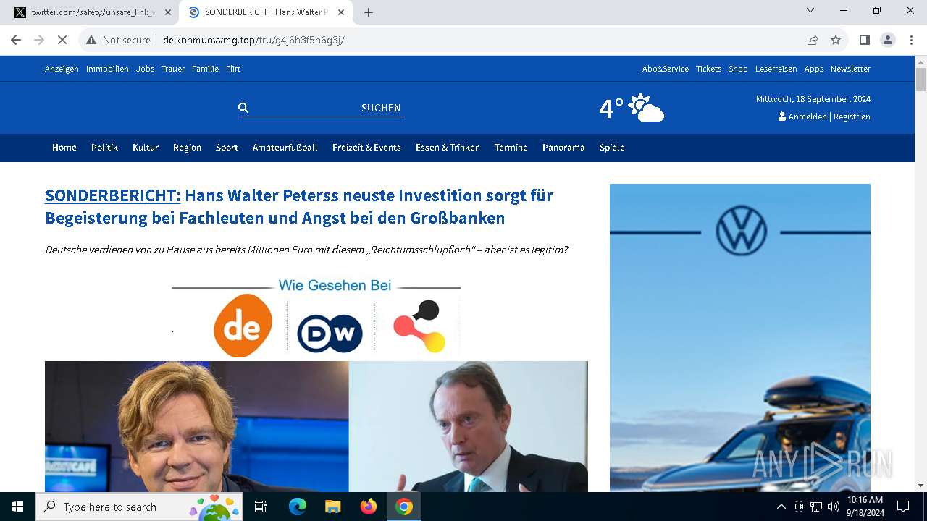Open the share page icon in address bar

tap(813, 40)
